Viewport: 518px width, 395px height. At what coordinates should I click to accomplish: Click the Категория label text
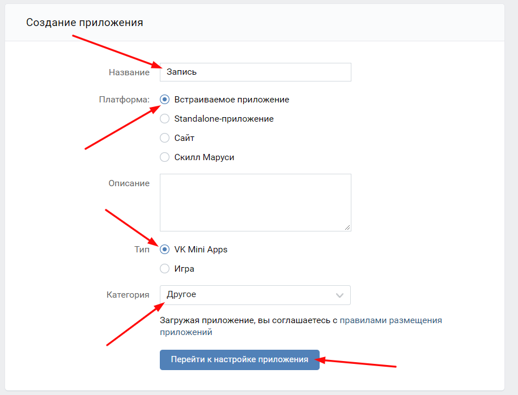click(128, 295)
